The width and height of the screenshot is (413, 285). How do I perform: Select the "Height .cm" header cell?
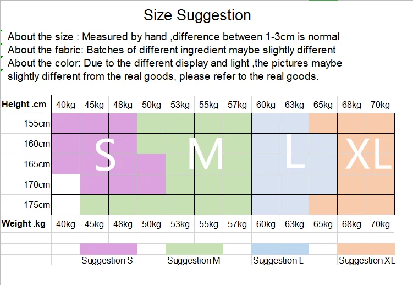(25, 104)
